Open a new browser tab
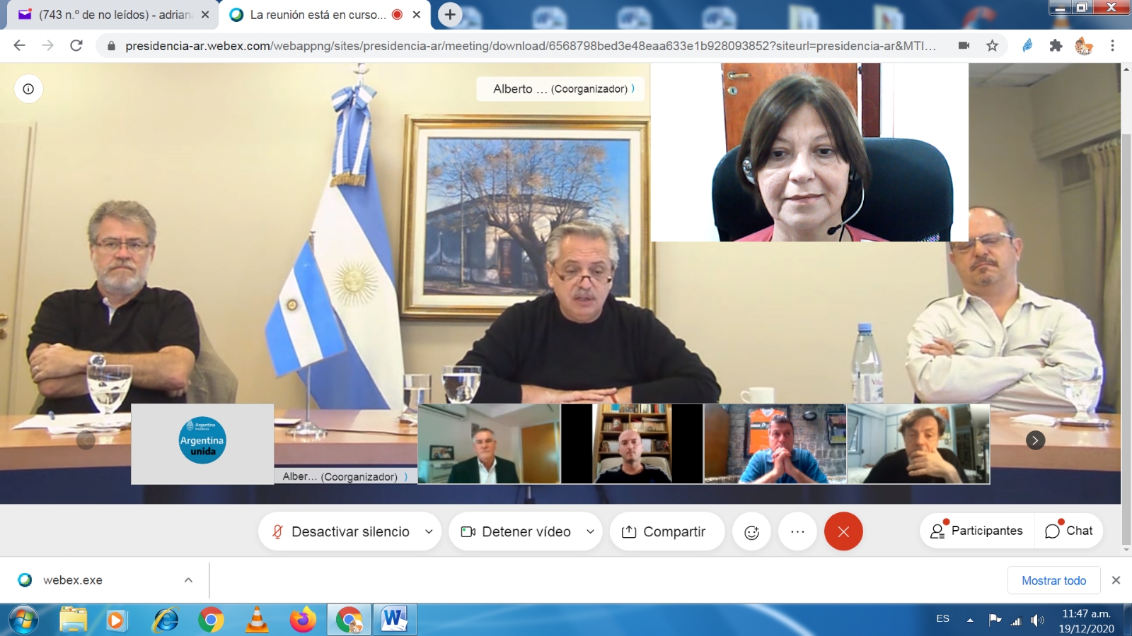The image size is (1132, 636). click(x=450, y=15)
